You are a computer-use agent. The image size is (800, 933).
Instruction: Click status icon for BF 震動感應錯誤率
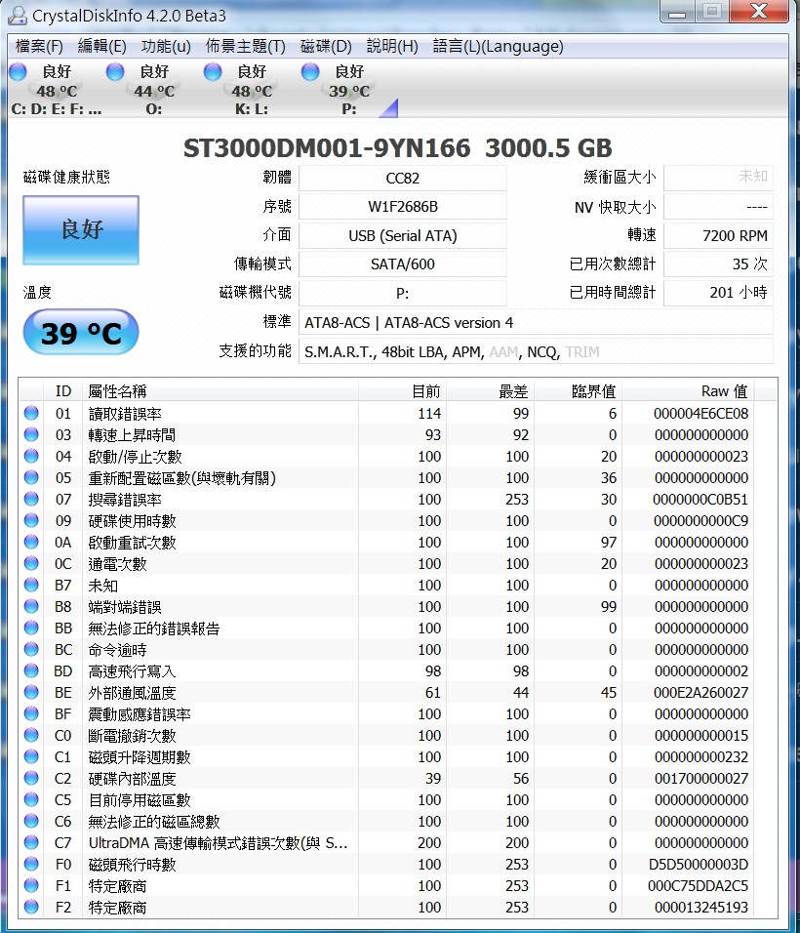31,713
